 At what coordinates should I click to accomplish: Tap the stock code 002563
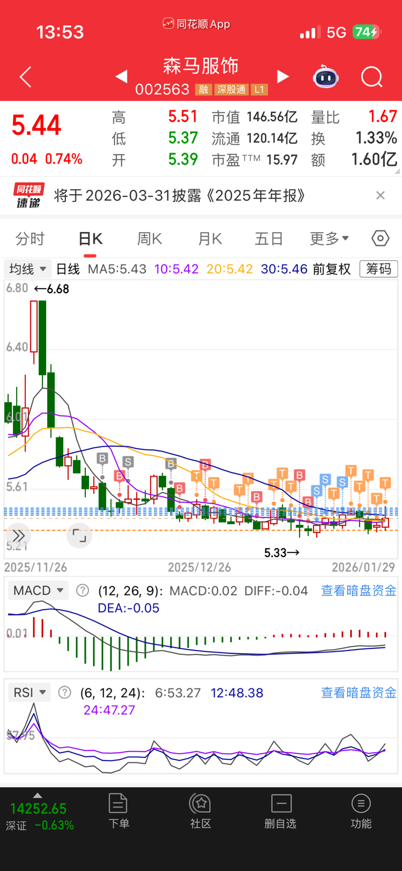coord(162,90)
